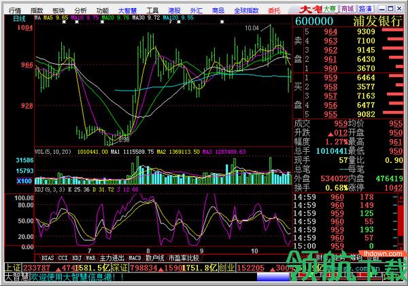The width and height of the screenshot is (408, 286).
Task: Select the 15:00 closing tick row
Action: tap(345, 246)
